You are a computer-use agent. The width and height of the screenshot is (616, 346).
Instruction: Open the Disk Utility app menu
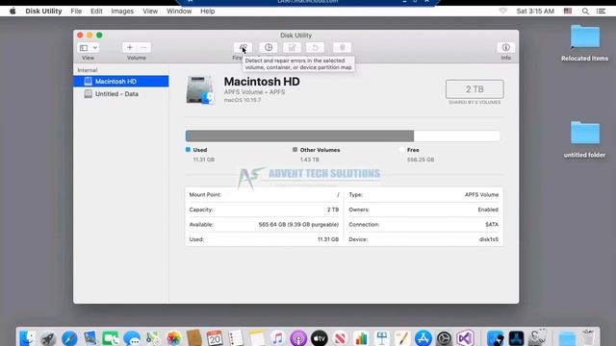tap(43, 11)
